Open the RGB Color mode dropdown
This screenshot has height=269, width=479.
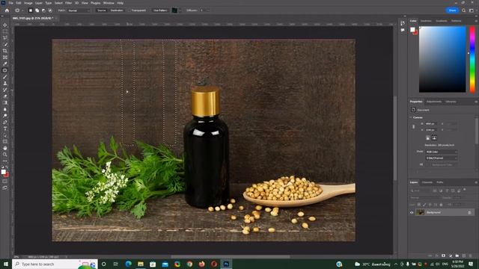(441, 152)
